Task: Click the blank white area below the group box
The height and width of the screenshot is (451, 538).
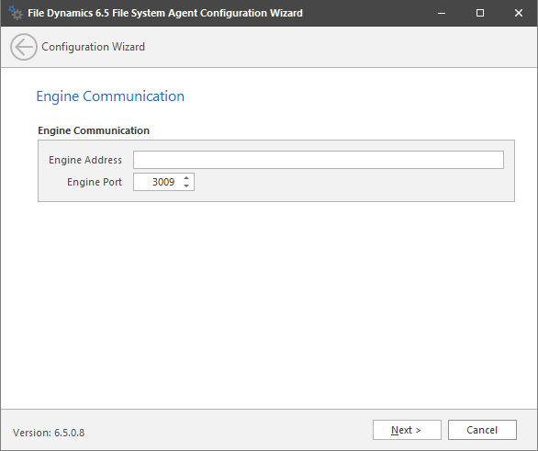Action: pyautogui.click(x=269, y=306)
